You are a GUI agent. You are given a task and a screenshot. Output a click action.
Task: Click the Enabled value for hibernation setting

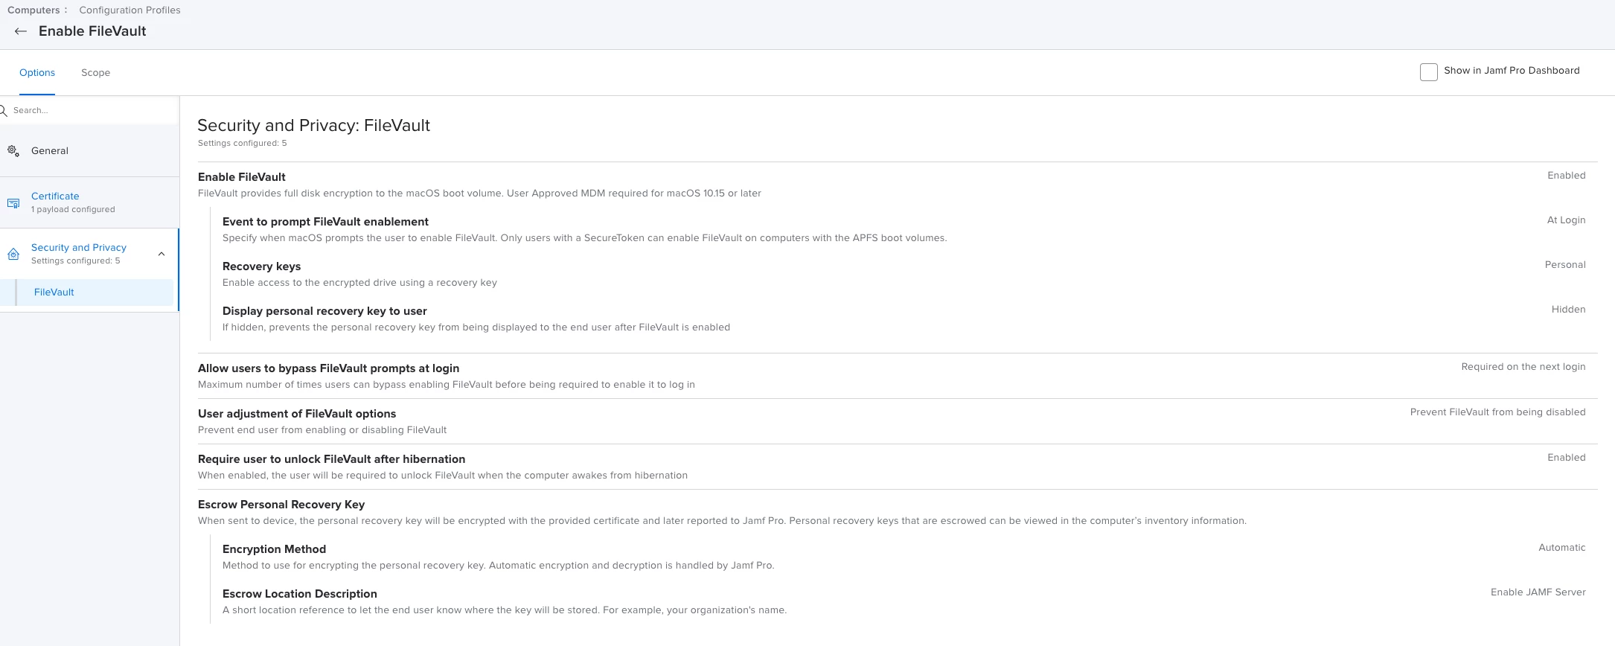[1566, 458]
